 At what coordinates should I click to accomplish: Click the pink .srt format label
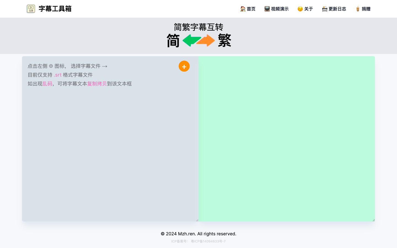tap(58, 75)
